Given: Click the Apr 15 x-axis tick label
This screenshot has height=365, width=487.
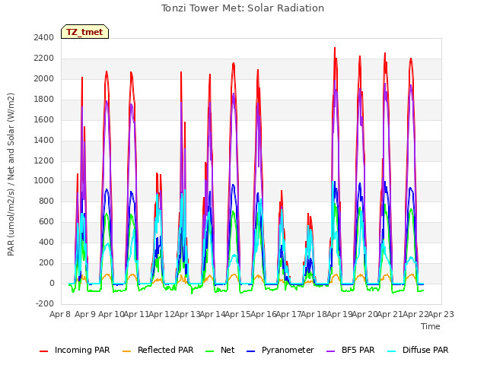Looking at the screenshot, I should tap(238, 314).
